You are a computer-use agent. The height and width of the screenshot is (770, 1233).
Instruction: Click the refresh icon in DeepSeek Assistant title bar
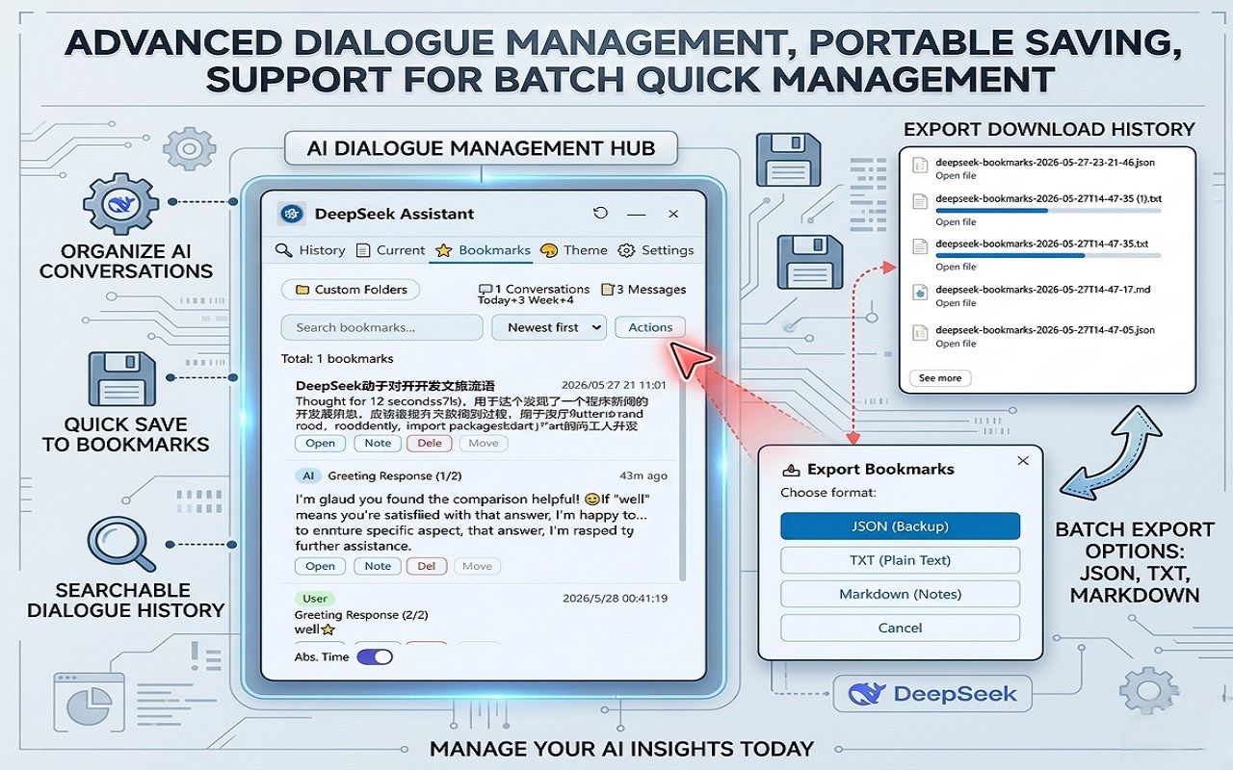coord(601,214)
